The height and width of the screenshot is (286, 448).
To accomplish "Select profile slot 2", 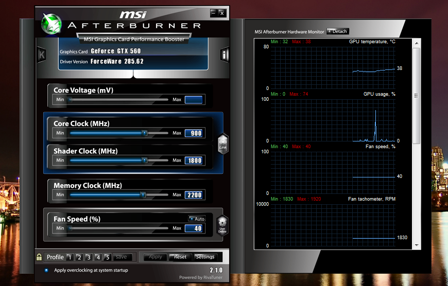I will coord(79,257).
